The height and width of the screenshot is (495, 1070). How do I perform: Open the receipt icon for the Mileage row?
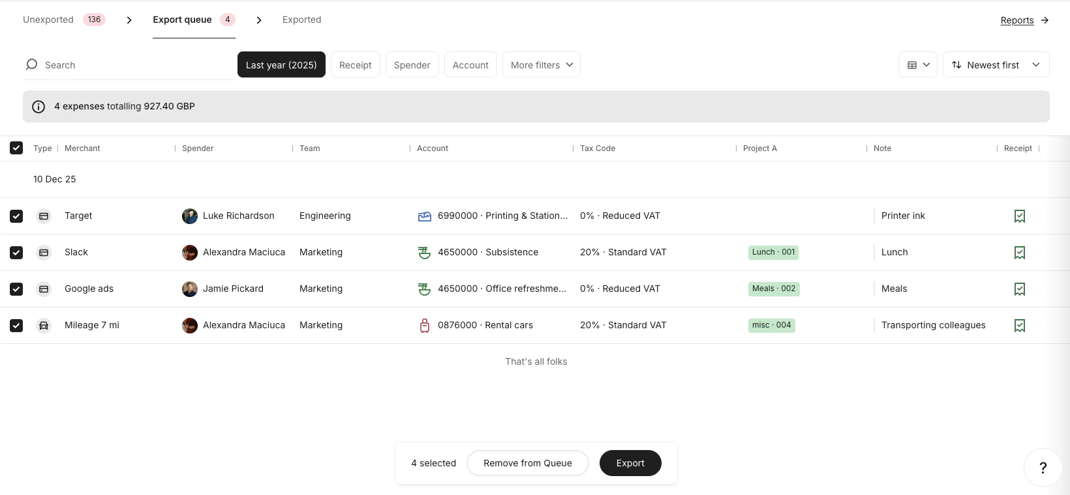pos(1020,325)
